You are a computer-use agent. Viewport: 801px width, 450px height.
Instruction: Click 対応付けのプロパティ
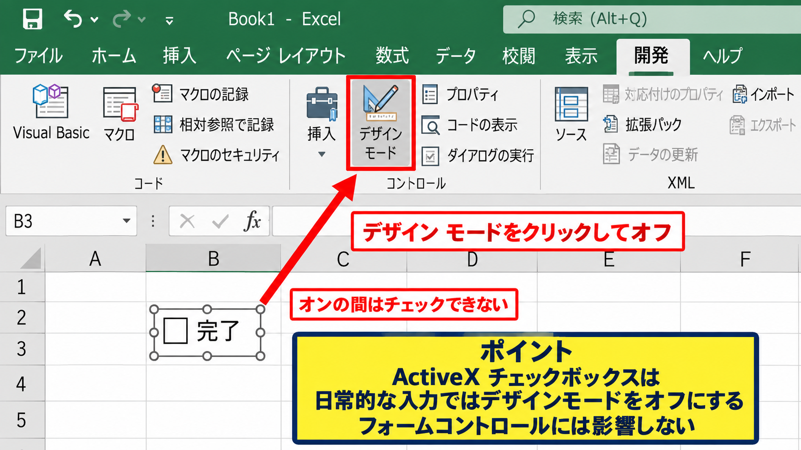tap(663, 94)
